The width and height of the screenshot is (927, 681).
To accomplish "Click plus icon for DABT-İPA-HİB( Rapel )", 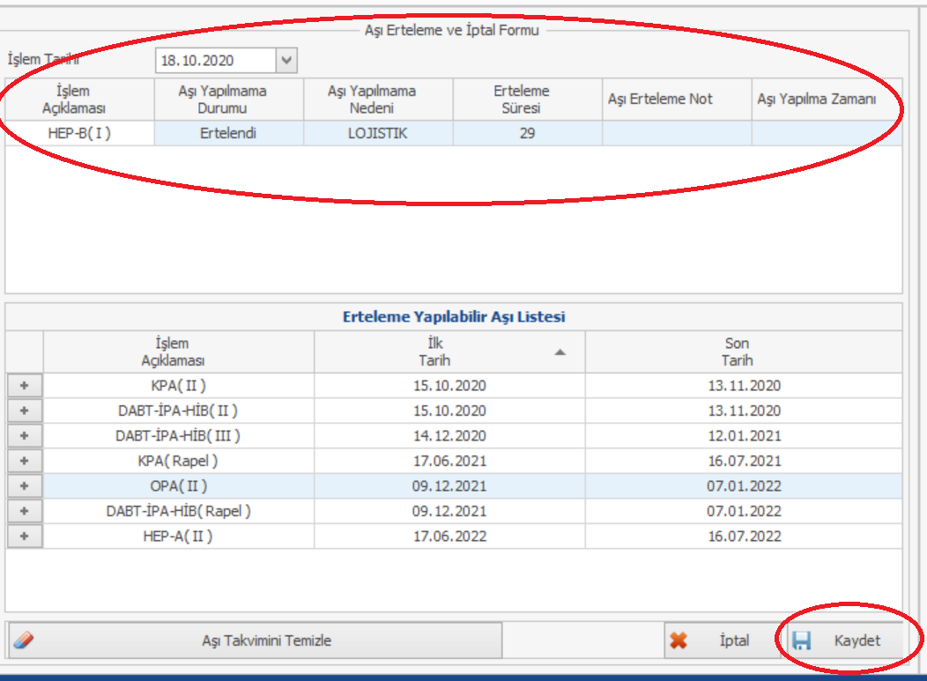I will click(x=25, y=511).
